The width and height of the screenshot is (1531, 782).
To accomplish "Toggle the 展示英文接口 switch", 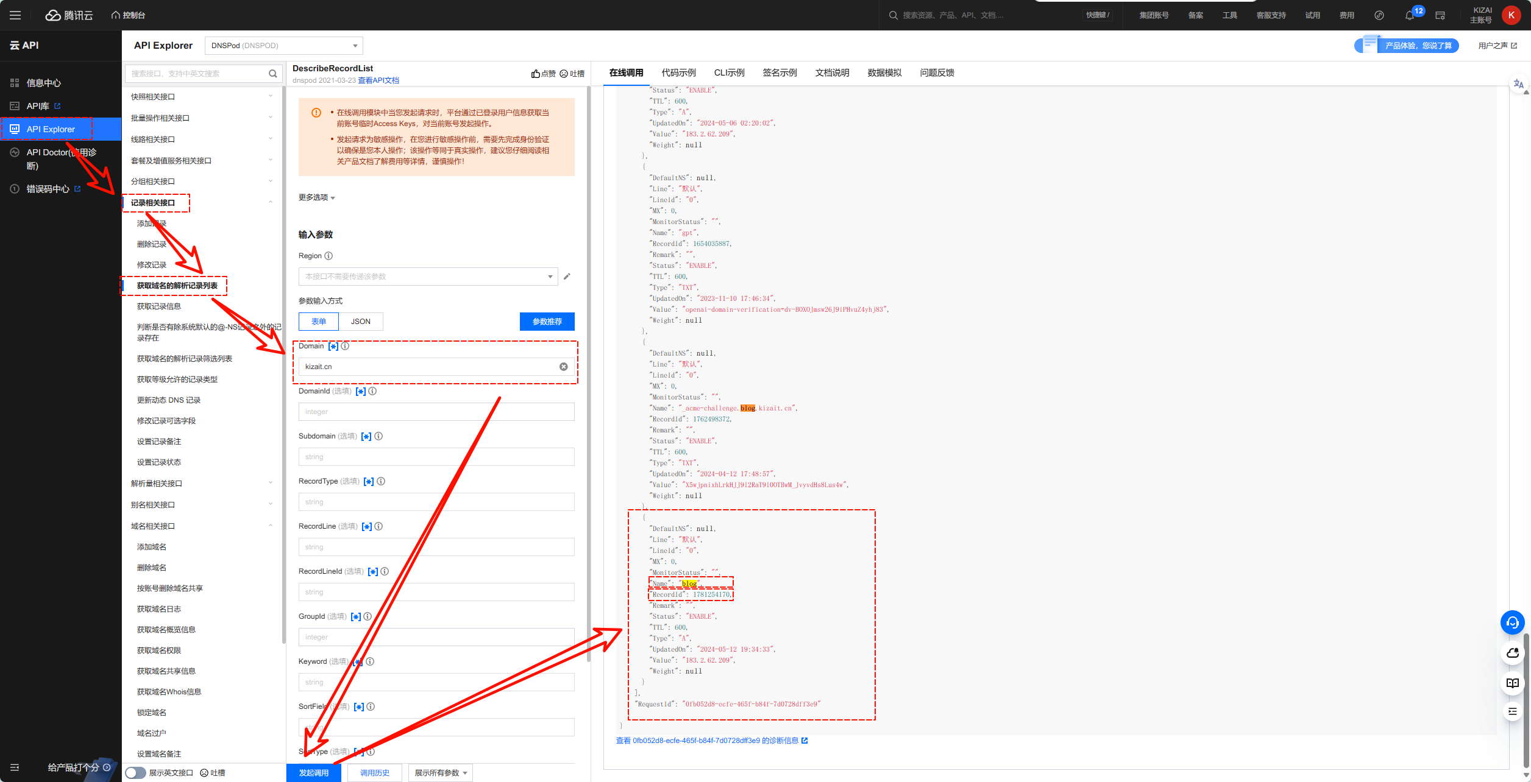I will coord(135,773).
